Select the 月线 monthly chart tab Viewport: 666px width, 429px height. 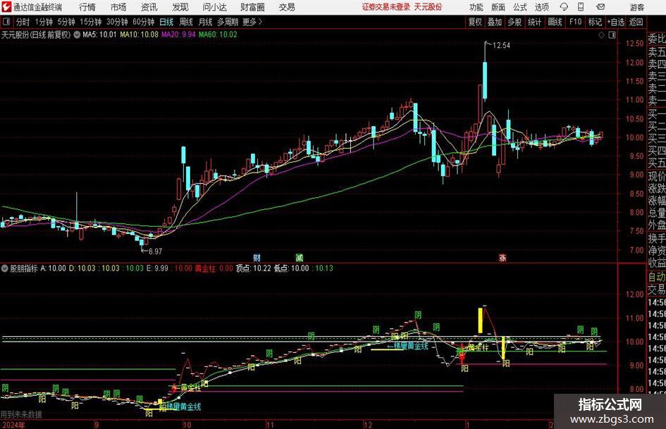[205, 22]
